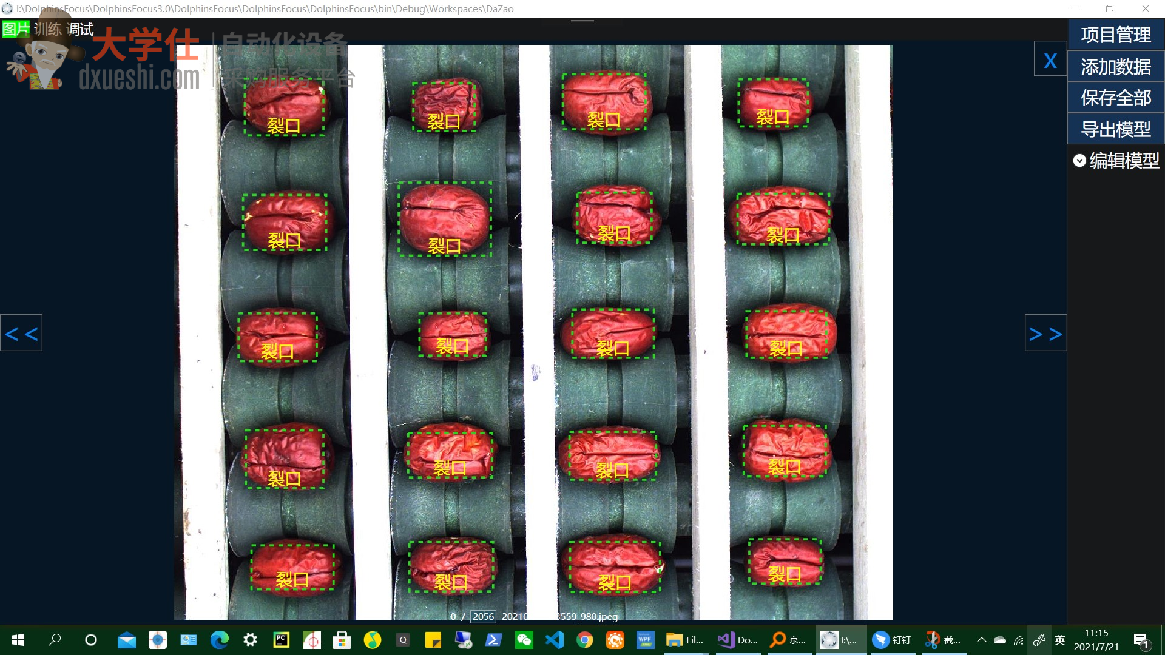Open PyCharm in taskbar
This screenshot has height=655, width=1165.
click(x=281, y=640)
